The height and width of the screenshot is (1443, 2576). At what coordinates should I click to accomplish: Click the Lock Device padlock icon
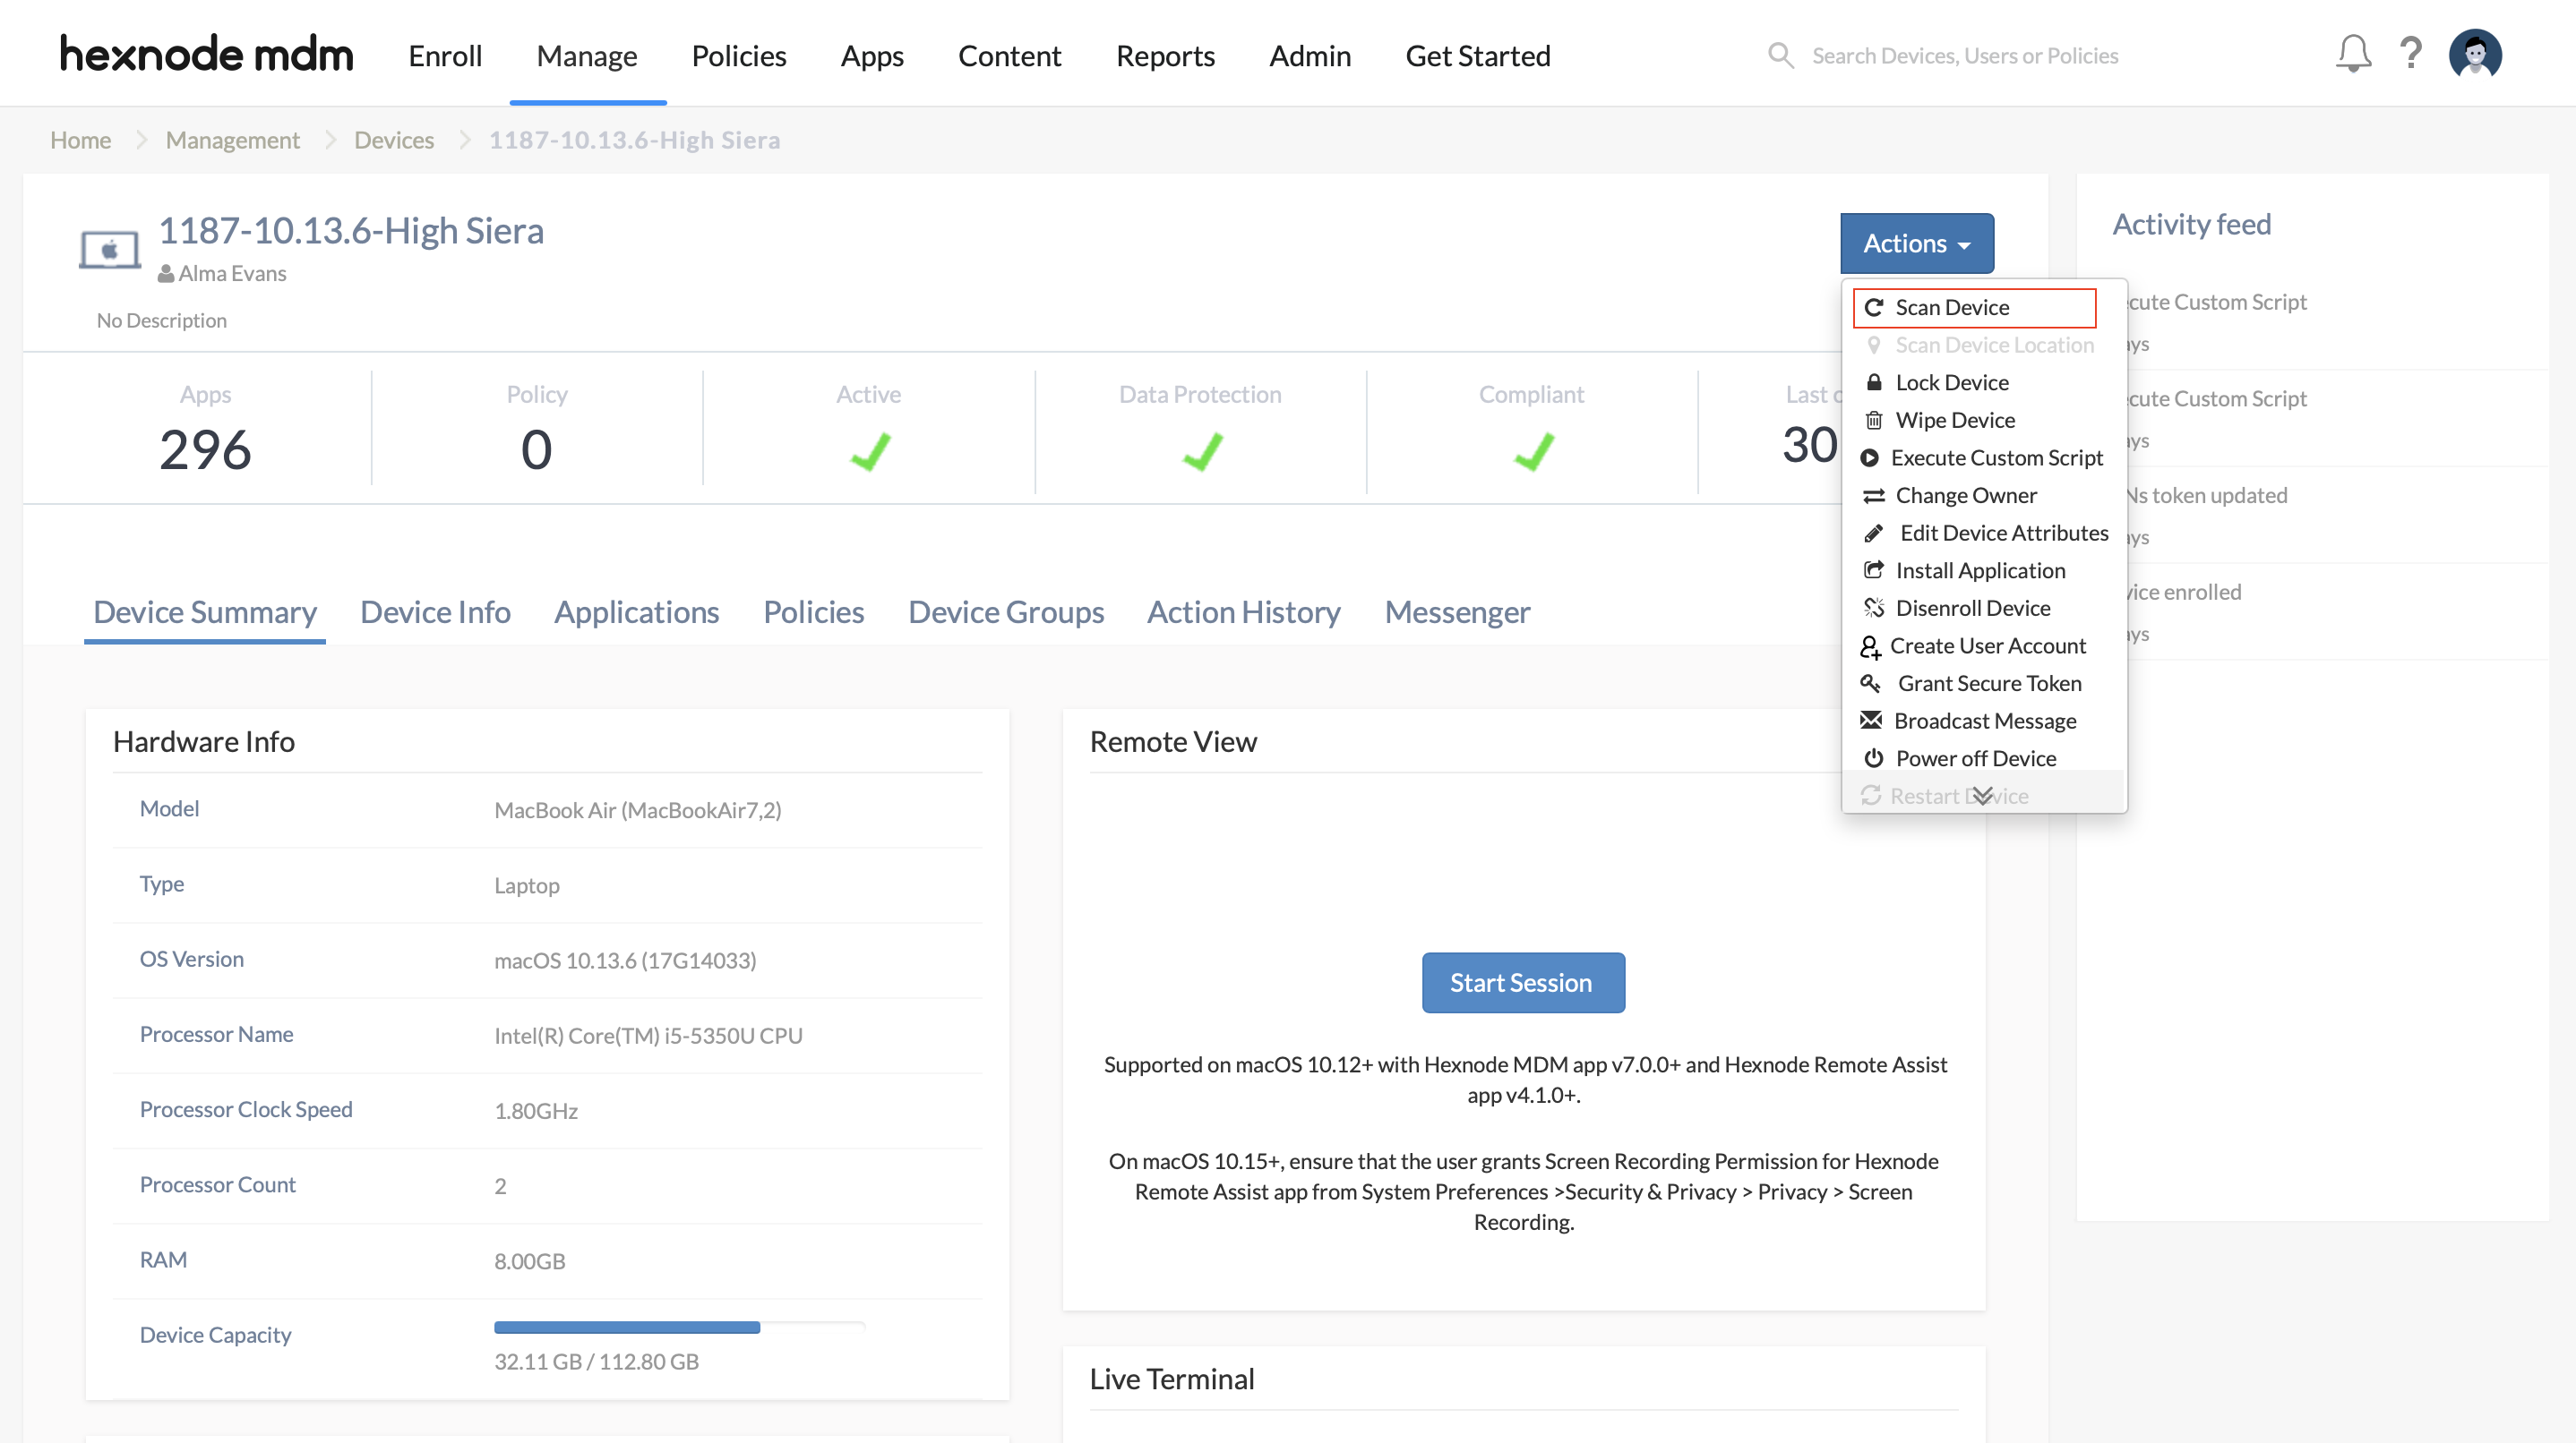coord(1874,383)
